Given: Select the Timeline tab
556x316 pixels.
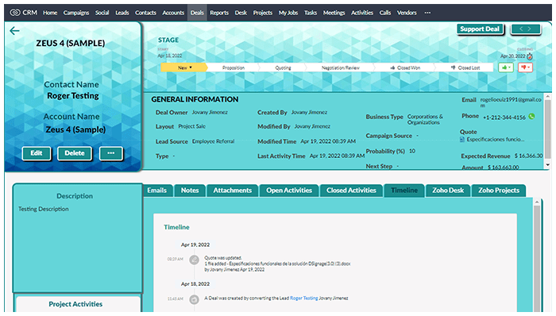Looking at the screenshot, I should pos(404,191).
